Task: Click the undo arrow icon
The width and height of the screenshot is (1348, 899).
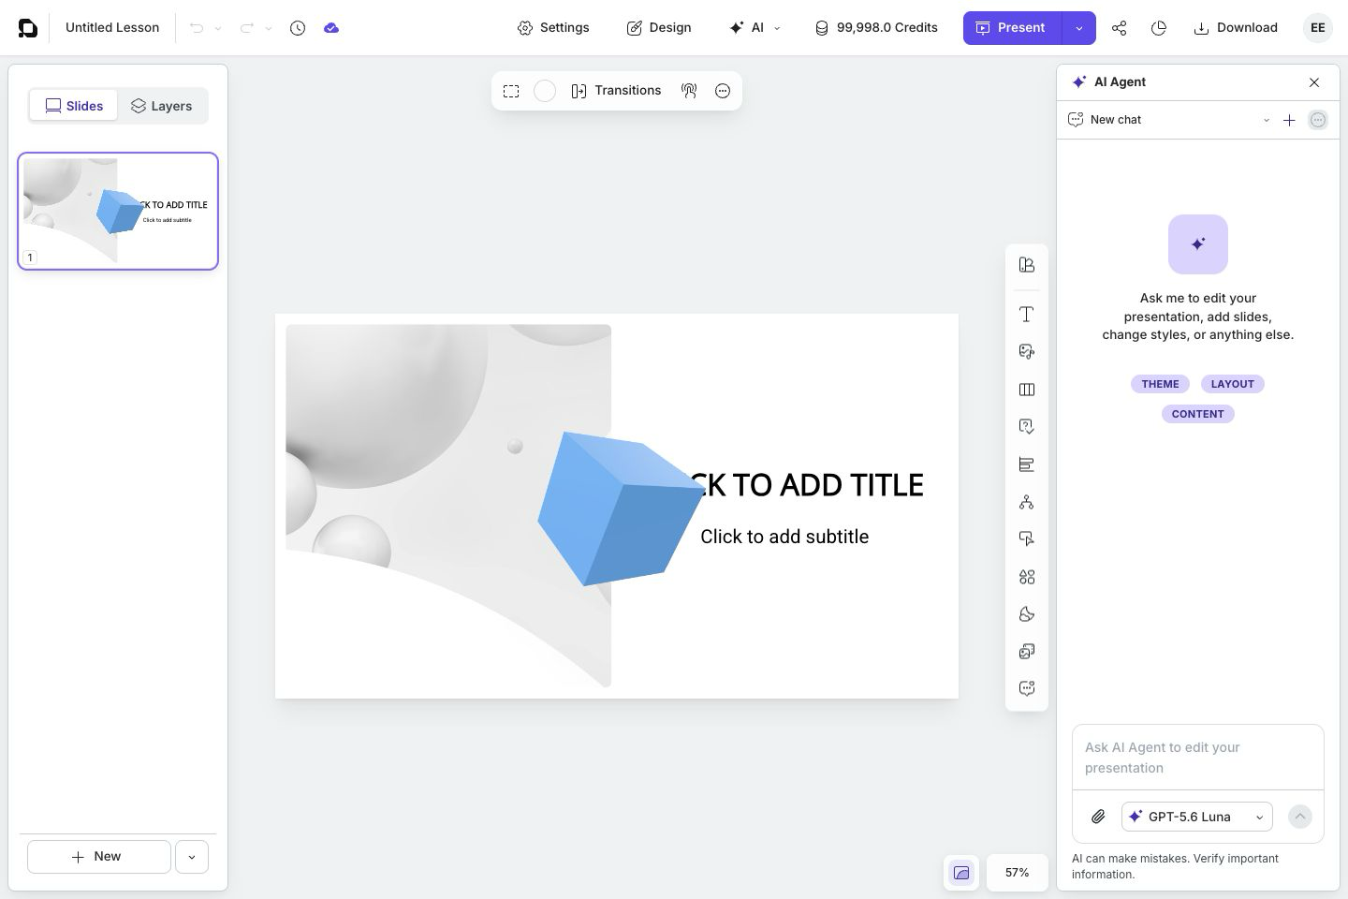Action: pyautogui.click(x=197, y=28)
